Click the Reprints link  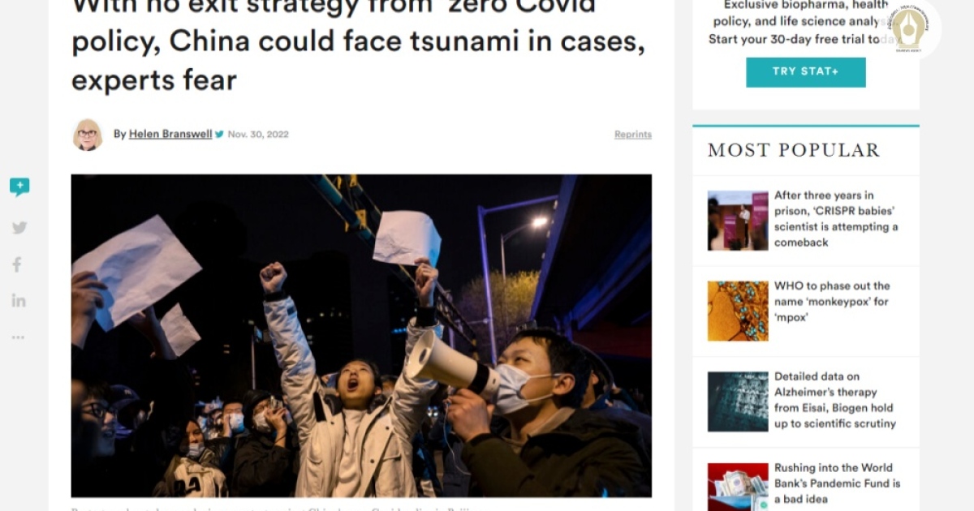633,135
